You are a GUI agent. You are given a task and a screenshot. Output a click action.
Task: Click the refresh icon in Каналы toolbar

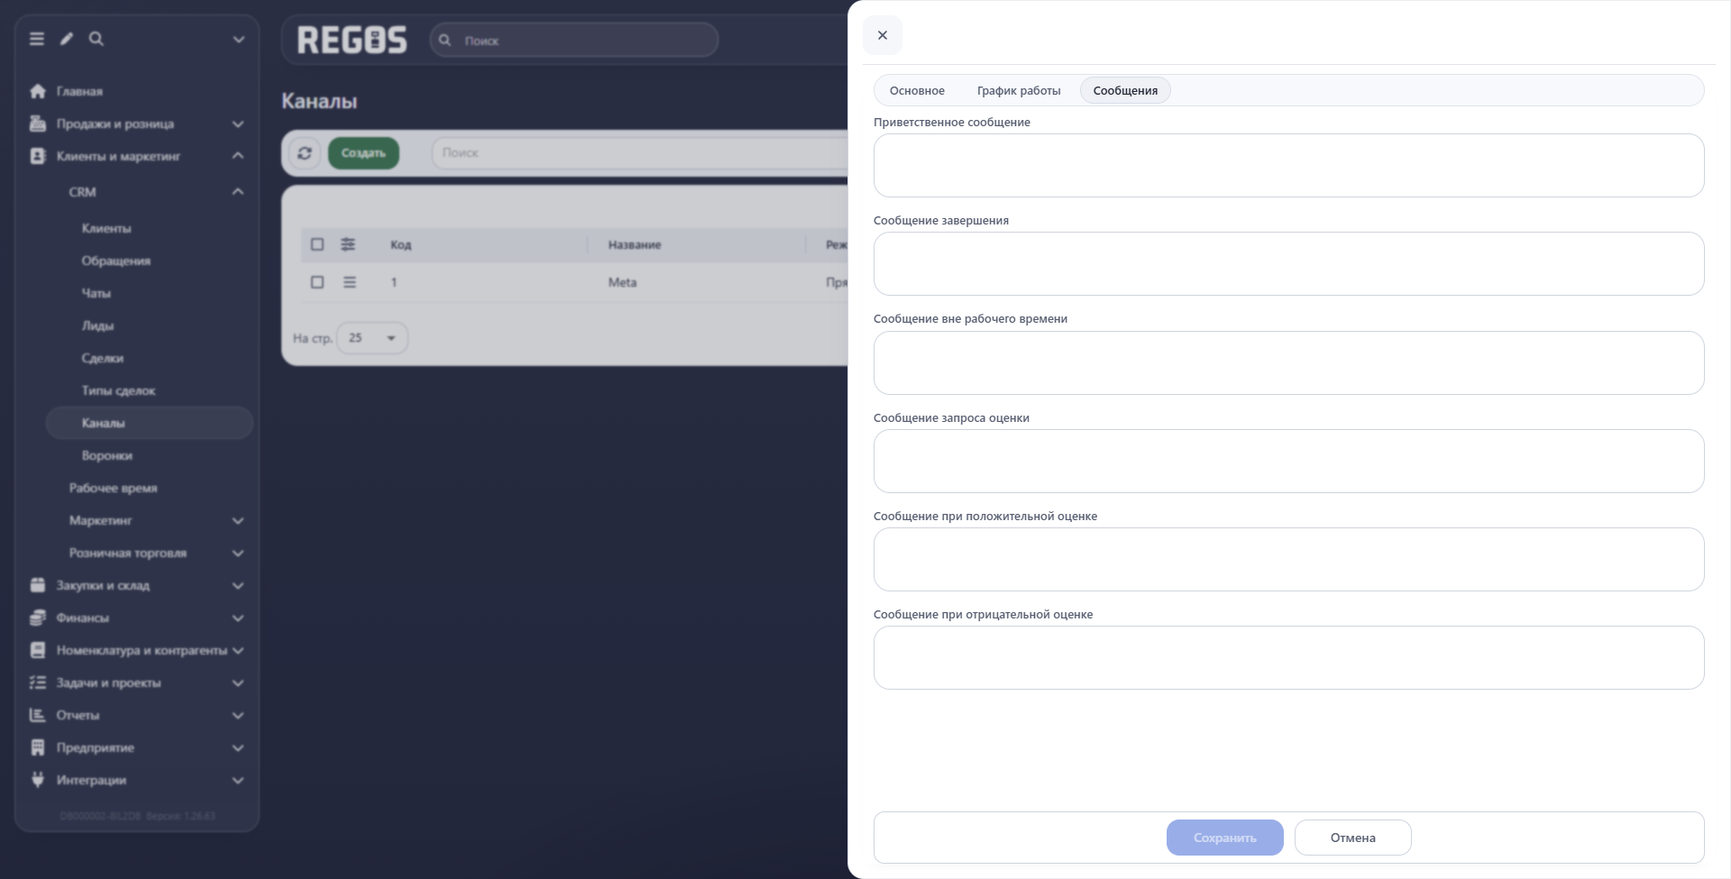305,153
